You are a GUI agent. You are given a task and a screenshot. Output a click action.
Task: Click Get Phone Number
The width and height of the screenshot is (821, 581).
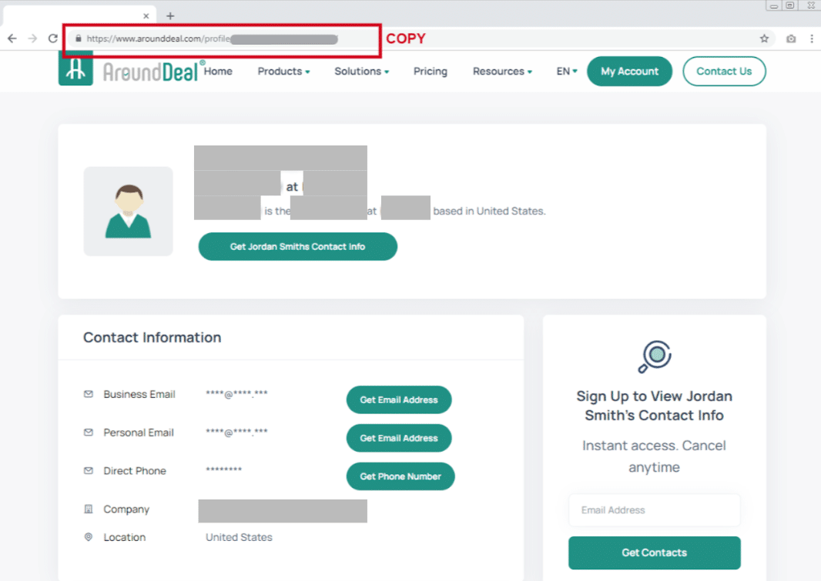pyautogui.click(x=400, y=476)
